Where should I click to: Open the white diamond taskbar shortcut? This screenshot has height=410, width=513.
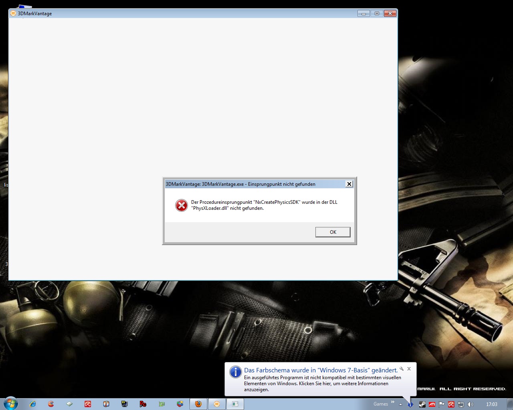[69, 404]
